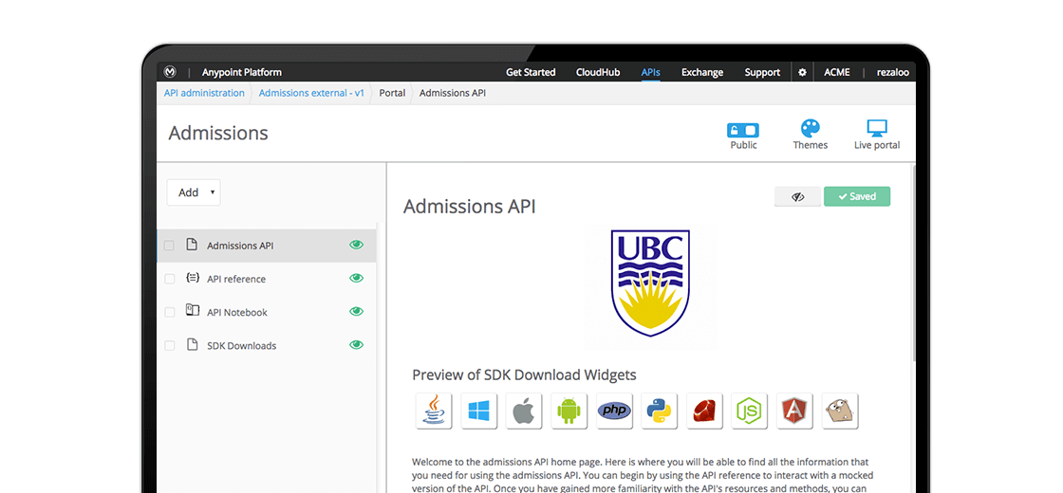1063x493 pixels.
Task: Click the Public lock icon
Action: click(x=743, y=130)
